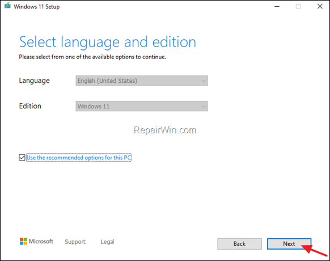
Task: Open the Language dropdown
Action: [142, 81]
